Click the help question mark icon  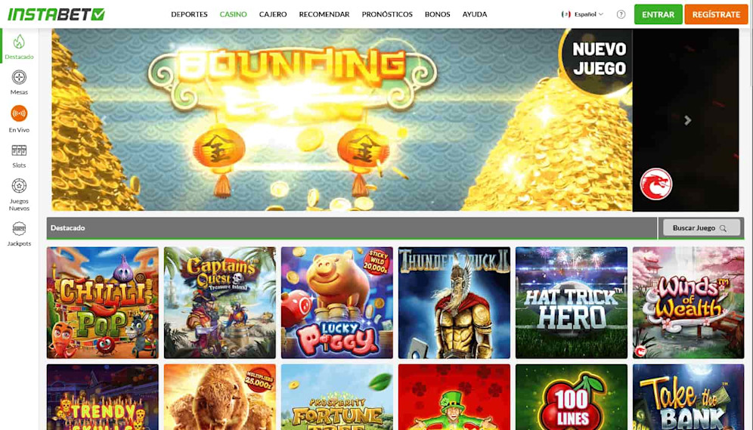621,14
